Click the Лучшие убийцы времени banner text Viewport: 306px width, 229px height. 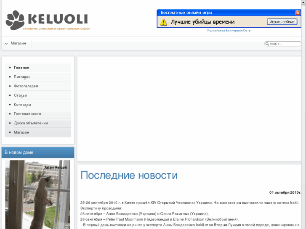tap(202, 22)
